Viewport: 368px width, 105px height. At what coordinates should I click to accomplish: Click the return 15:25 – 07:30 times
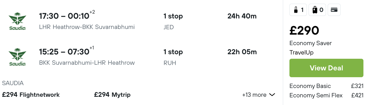pyautogui.click(x=64, y=52)
